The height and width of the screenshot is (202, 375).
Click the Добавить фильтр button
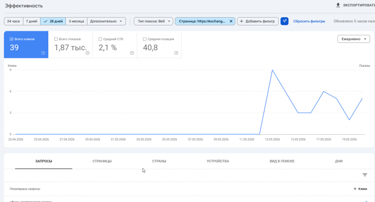(258, 21)
